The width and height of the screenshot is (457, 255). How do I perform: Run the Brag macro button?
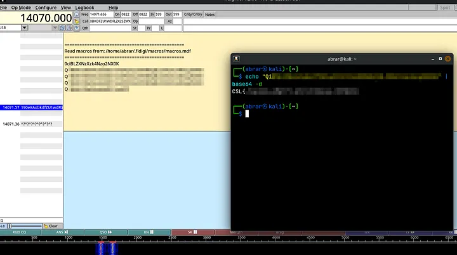(279, 232)
